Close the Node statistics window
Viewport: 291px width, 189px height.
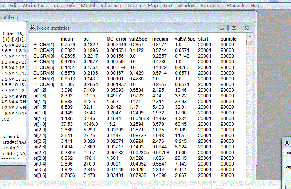tap(246, 28)
